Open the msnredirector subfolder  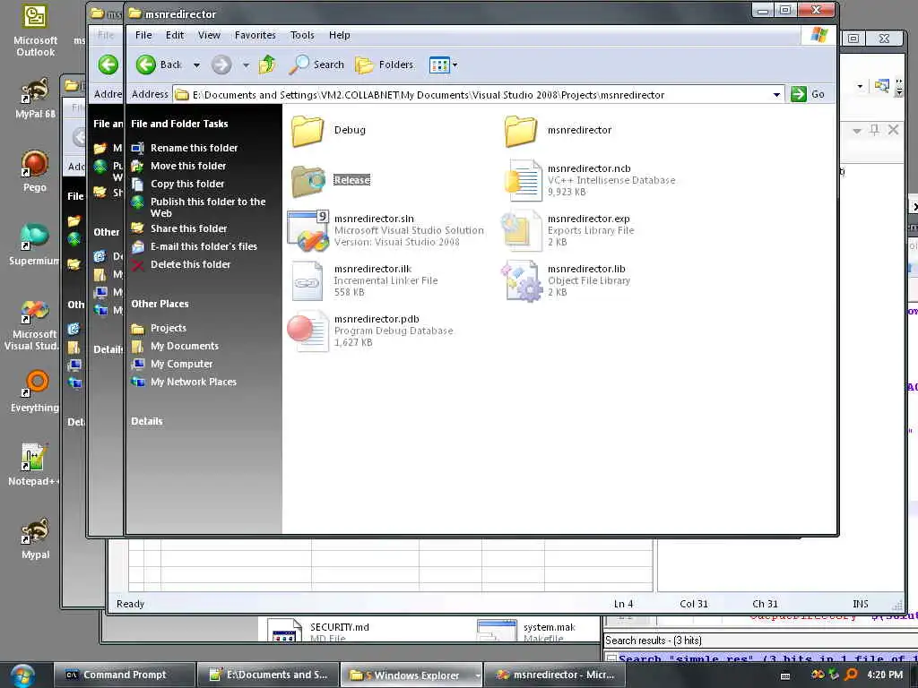pos(521,130)
